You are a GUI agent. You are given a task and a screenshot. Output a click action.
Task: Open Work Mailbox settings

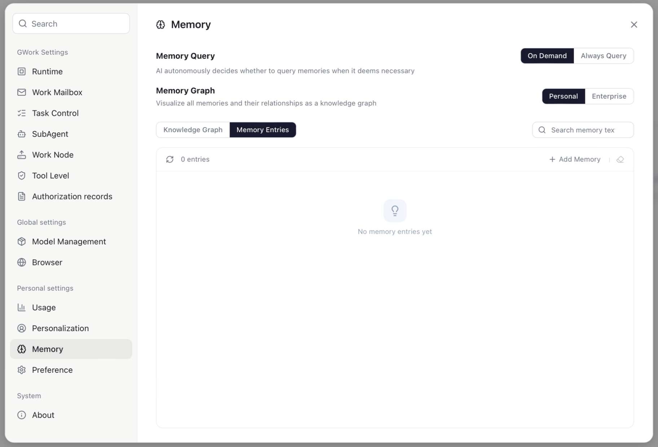(71, 92)
